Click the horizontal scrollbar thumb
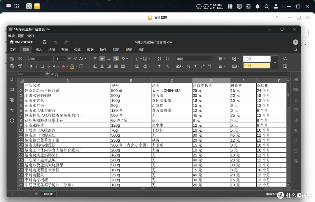The height and width of the screenshot is (202, 315). pos(143,189)
